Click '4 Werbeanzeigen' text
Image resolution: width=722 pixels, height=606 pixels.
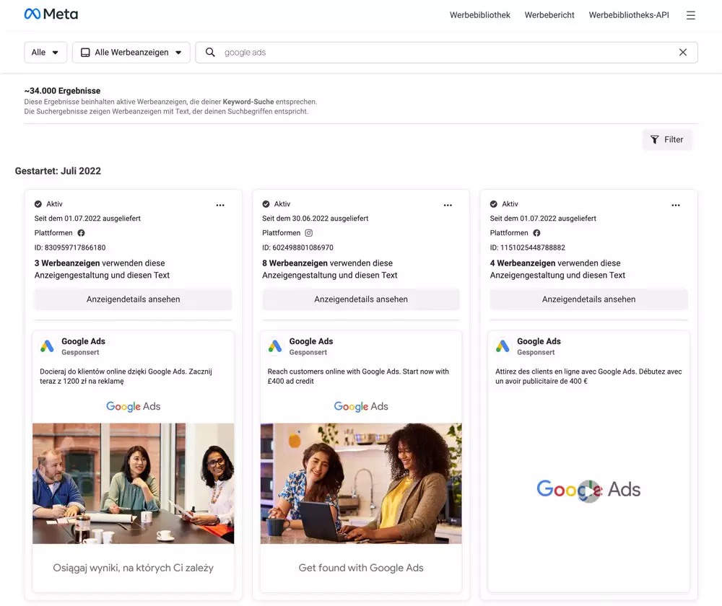pos(523,263)
